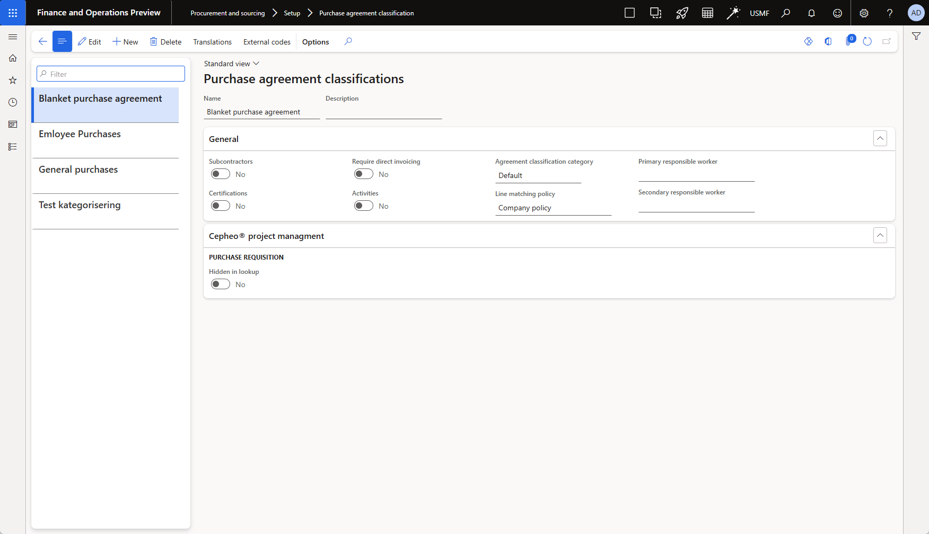Open Agreement classification category dropdown
The width and height of the screenshot is (929, 534).
click(538, 175)
